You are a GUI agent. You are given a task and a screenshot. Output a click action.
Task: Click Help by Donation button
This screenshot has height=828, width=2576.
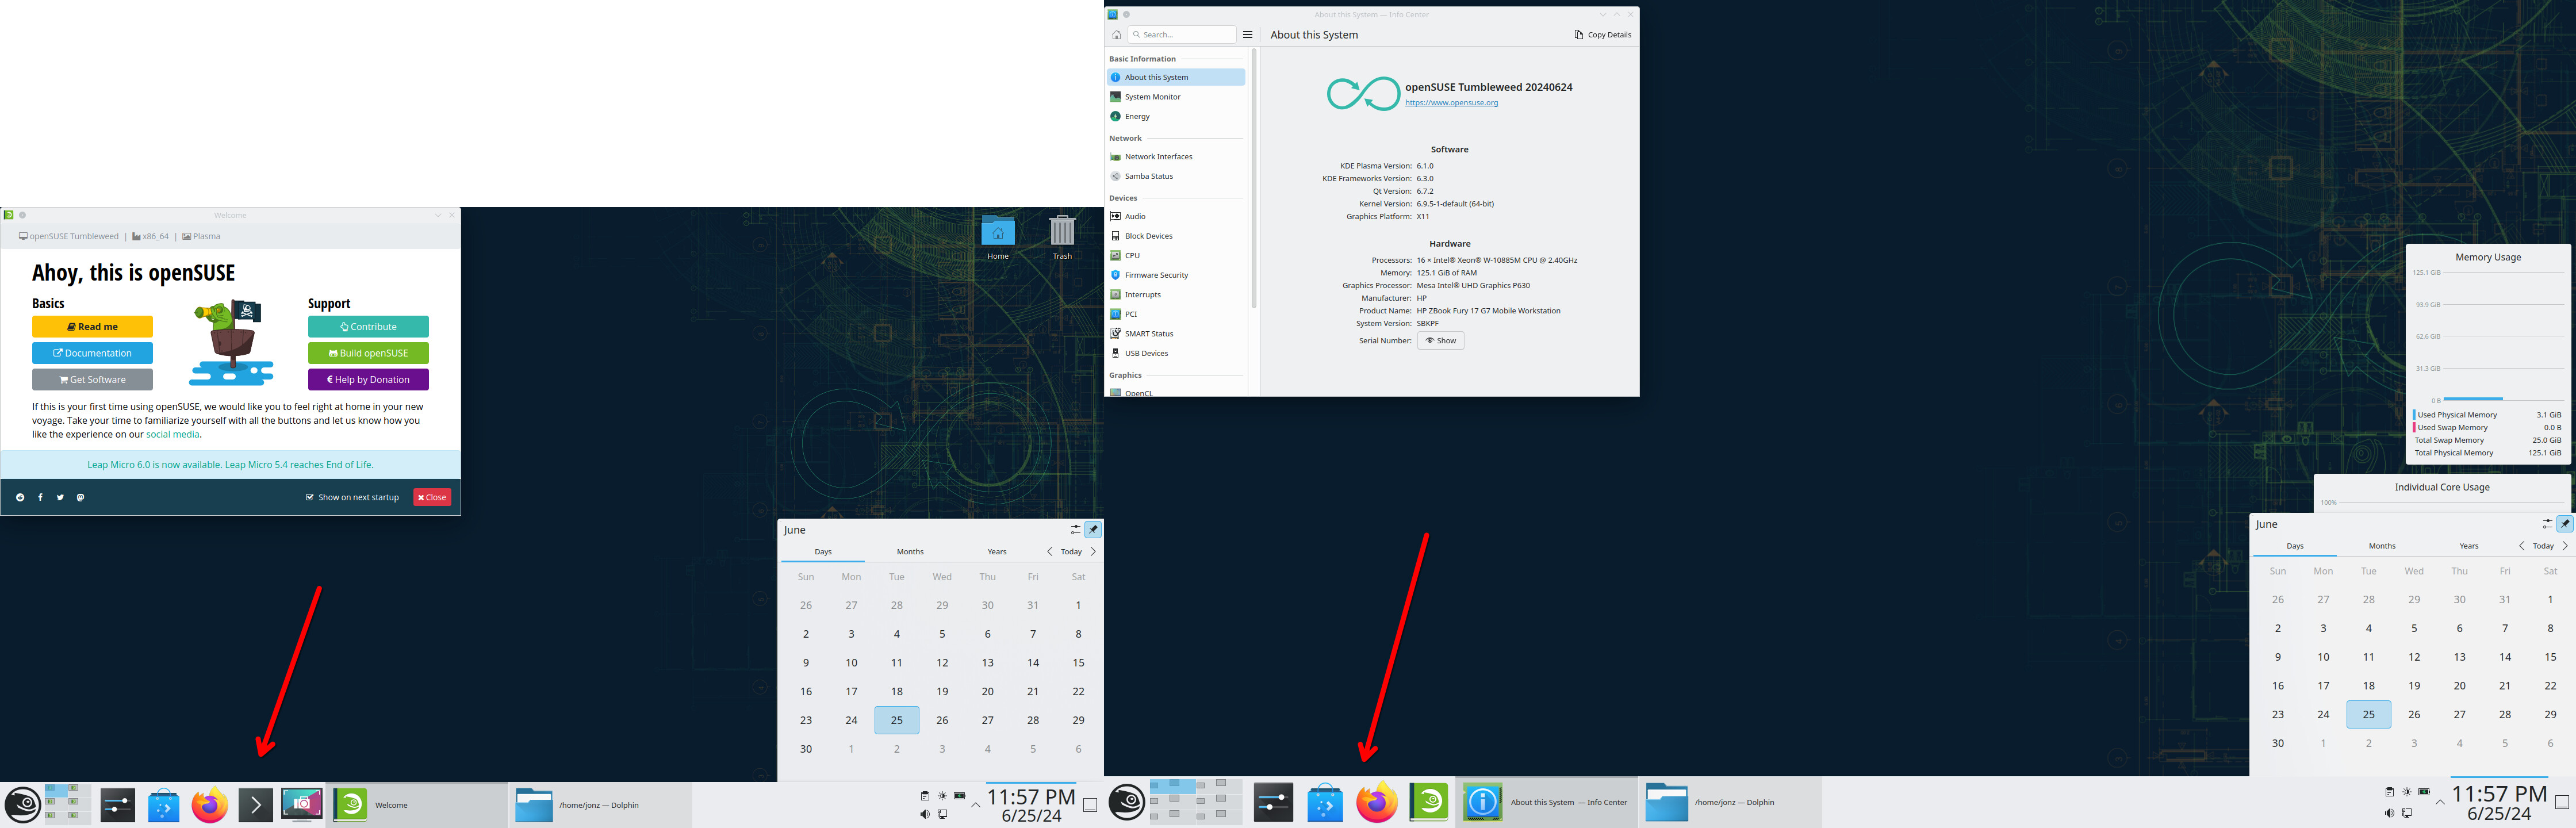368,380
